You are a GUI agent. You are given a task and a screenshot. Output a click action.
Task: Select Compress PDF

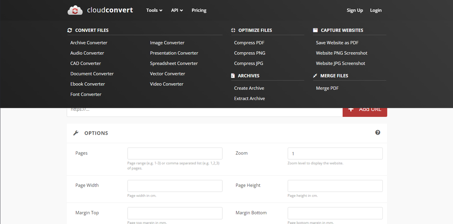pyautogui.click(x=250, y=43)
